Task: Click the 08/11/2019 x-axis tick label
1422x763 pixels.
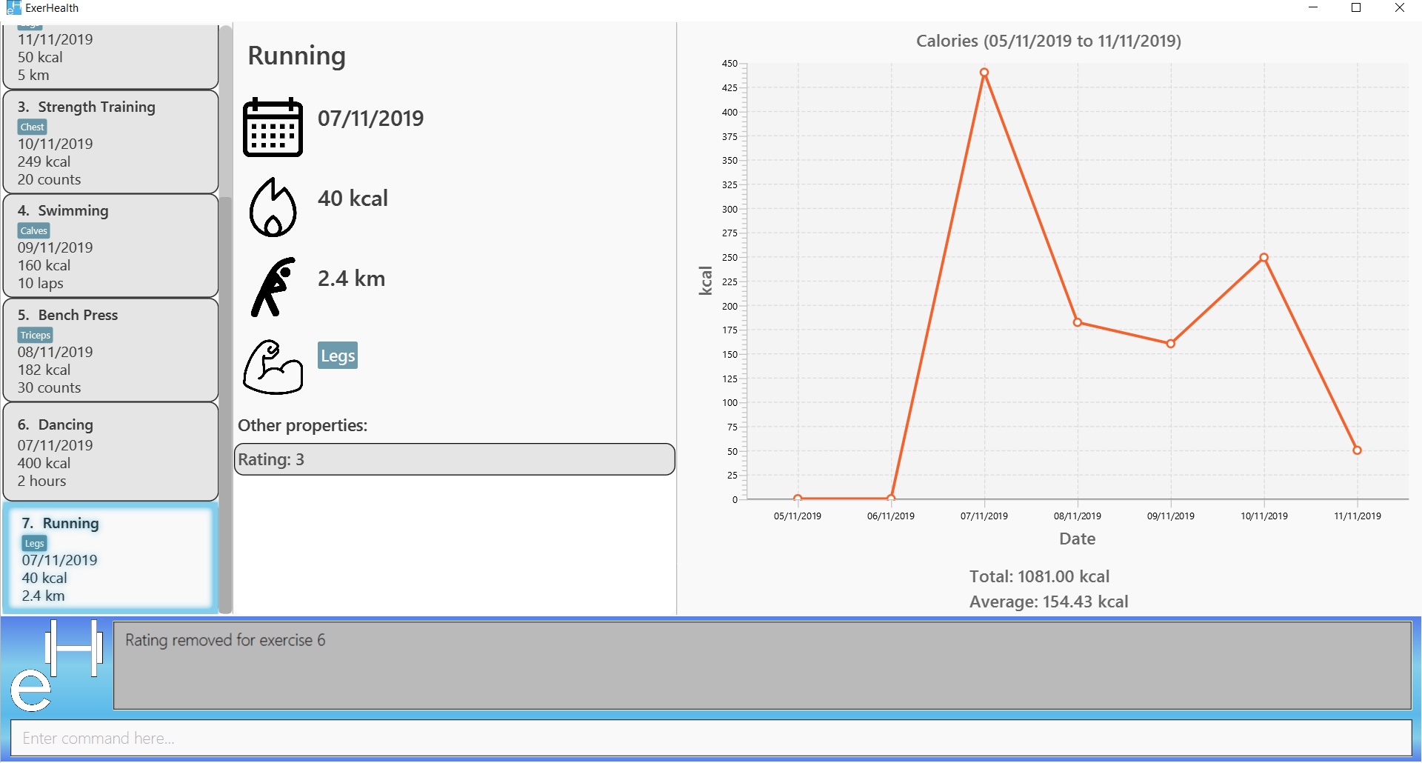Action: [x=1078, y=516]
